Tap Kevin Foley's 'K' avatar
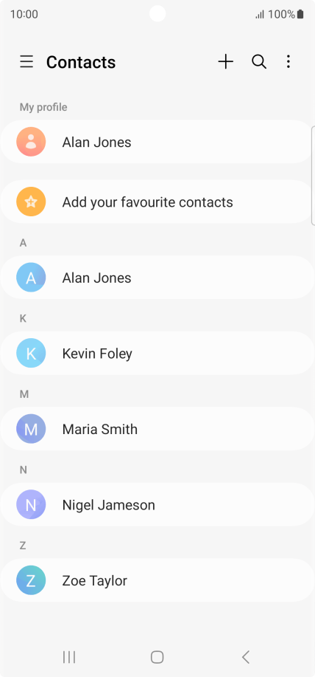 coord(31,353)
